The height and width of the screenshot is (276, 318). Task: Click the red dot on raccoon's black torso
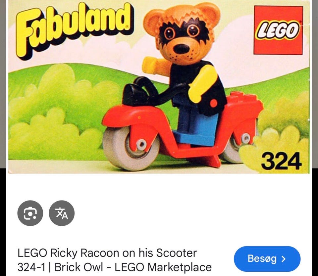214,103
